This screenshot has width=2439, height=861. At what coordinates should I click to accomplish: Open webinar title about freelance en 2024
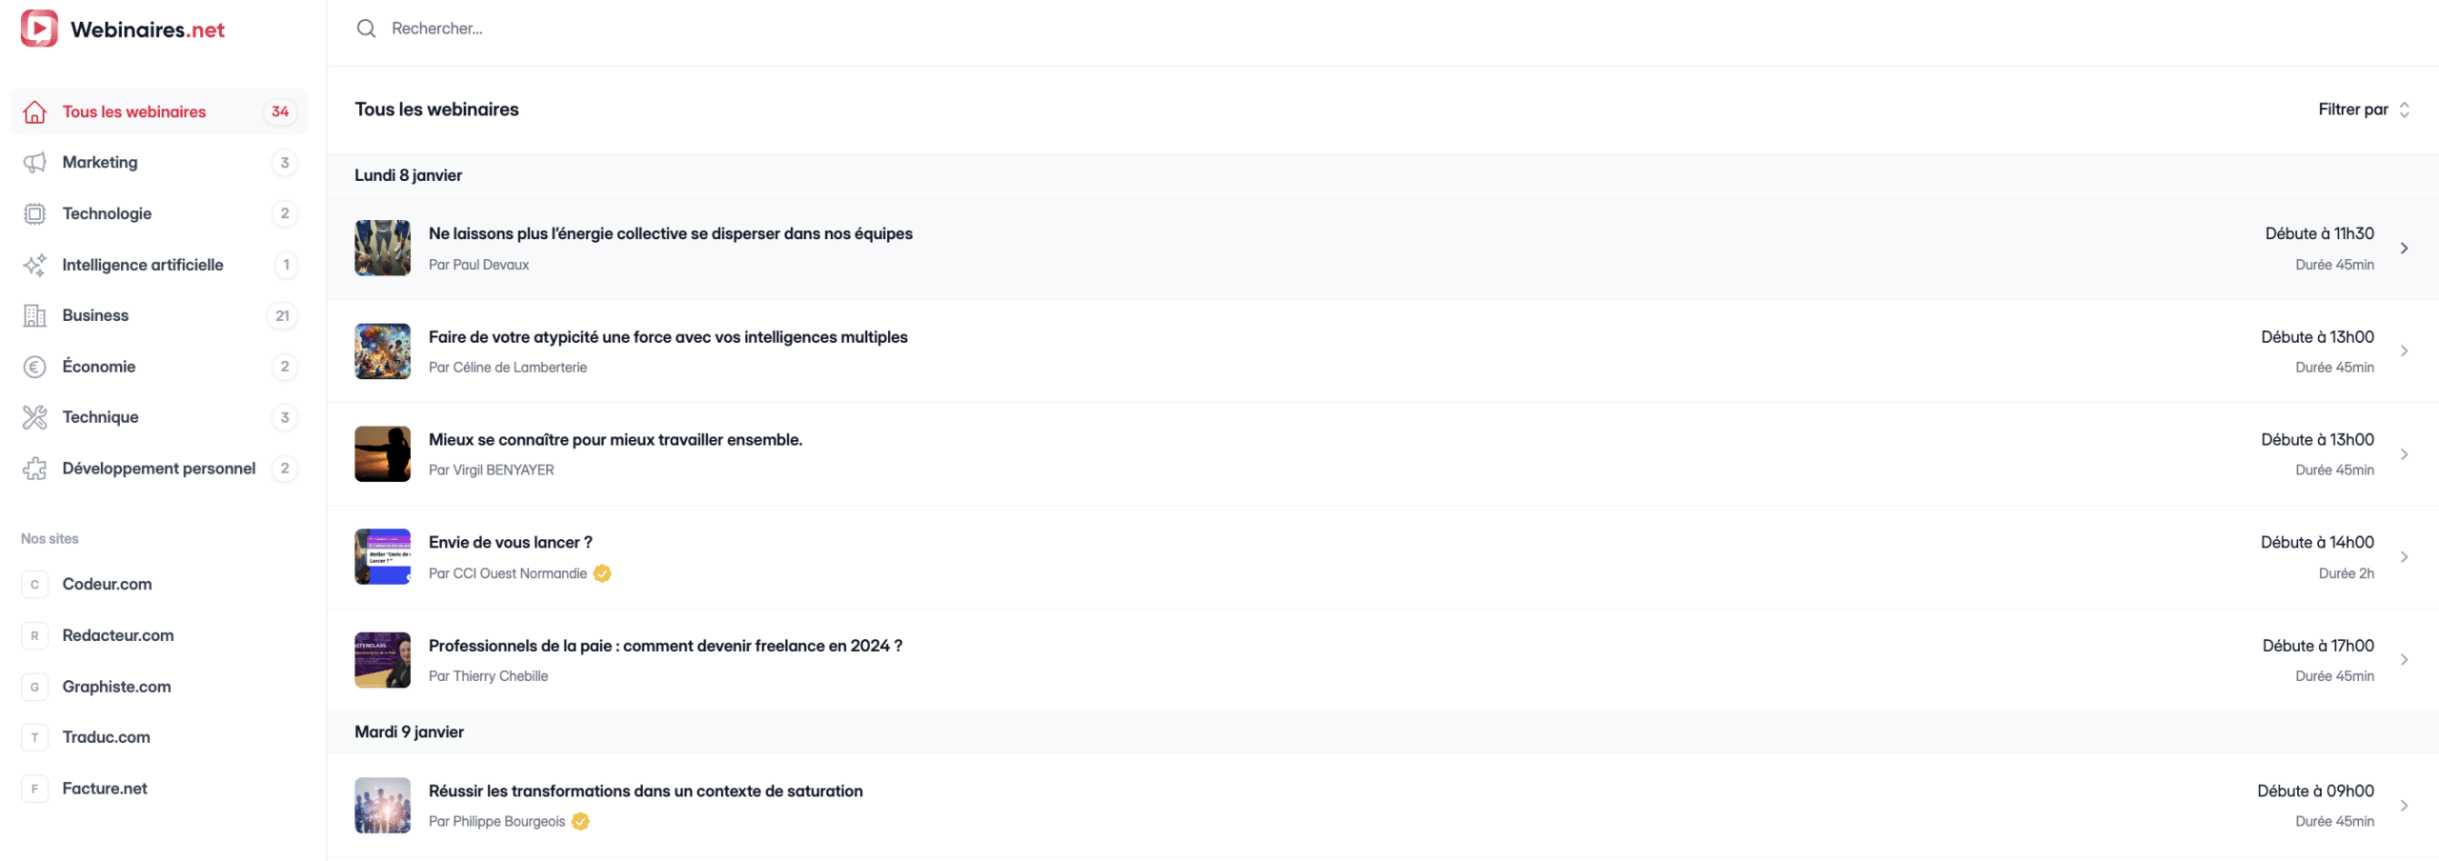tap(665, 646)
